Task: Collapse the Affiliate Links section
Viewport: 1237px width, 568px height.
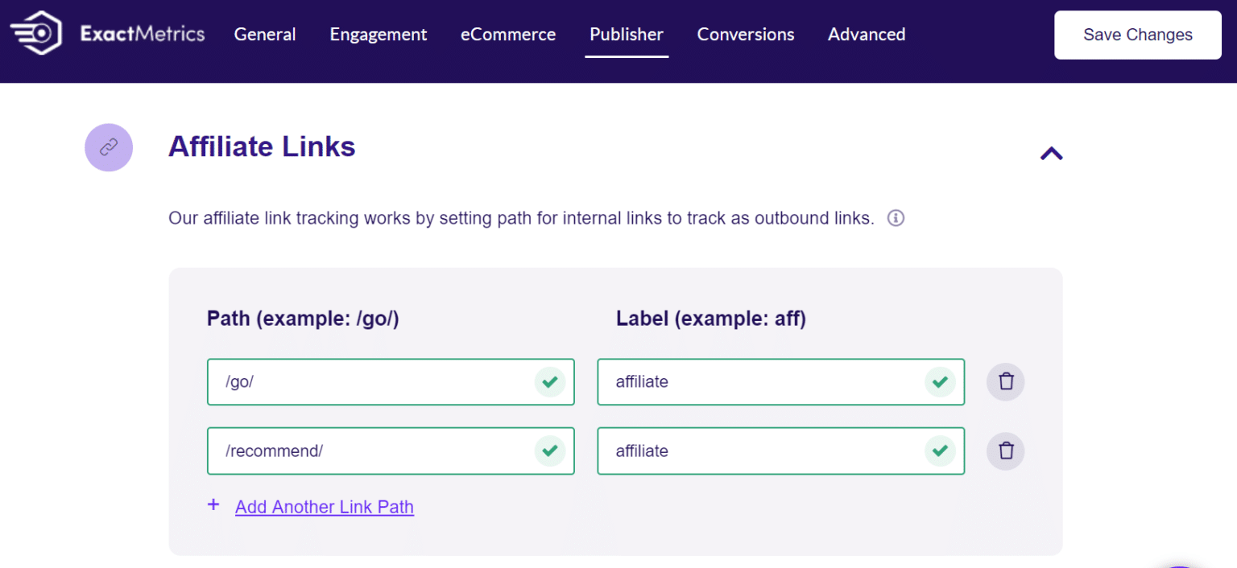Action: (x=1051, y=153)
